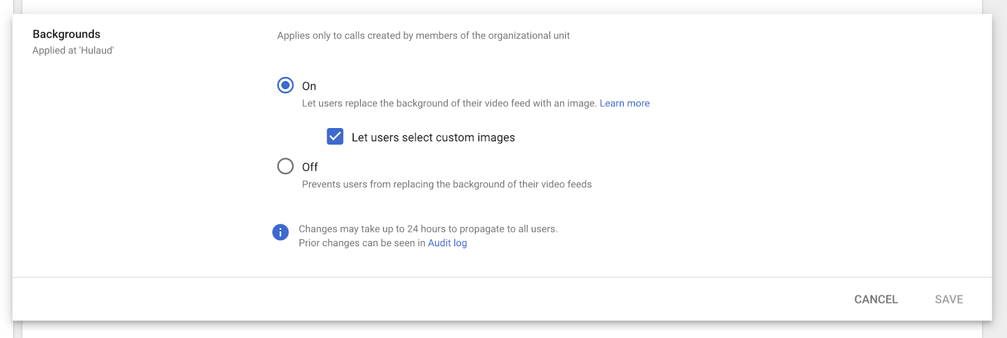The height and width of the screenshot is (338, 1007).
Task: Uncheck Let users select custom images
Action: coord(335,136)
